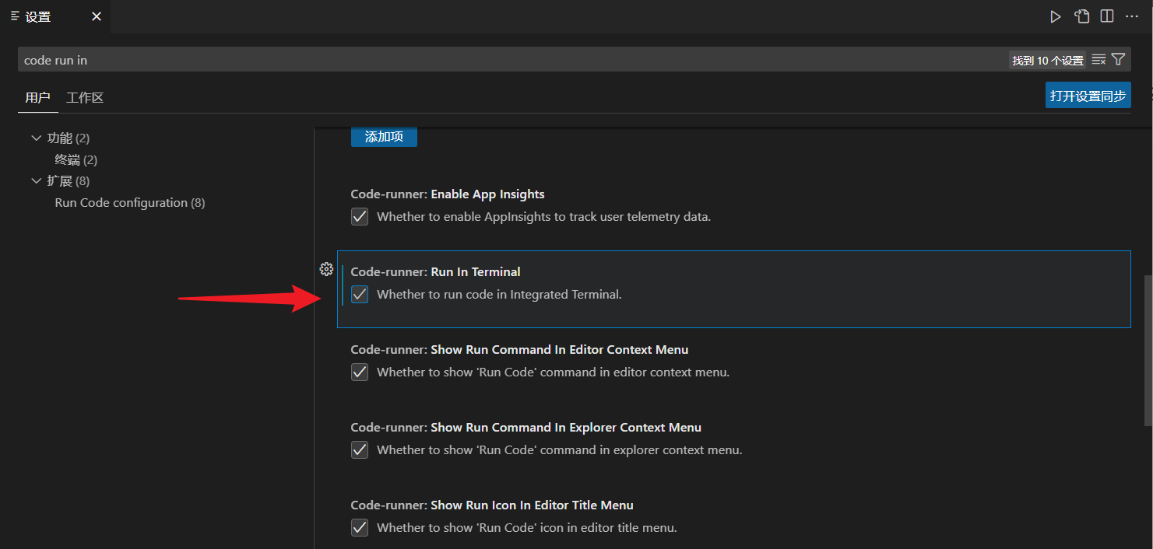
Task: Open Settings (JSON) file icon
Action: coord(1081,16)
